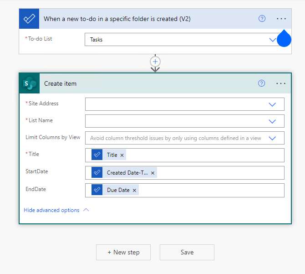Click the trigger header title text

pyautogui.click(x=117, y=19)
